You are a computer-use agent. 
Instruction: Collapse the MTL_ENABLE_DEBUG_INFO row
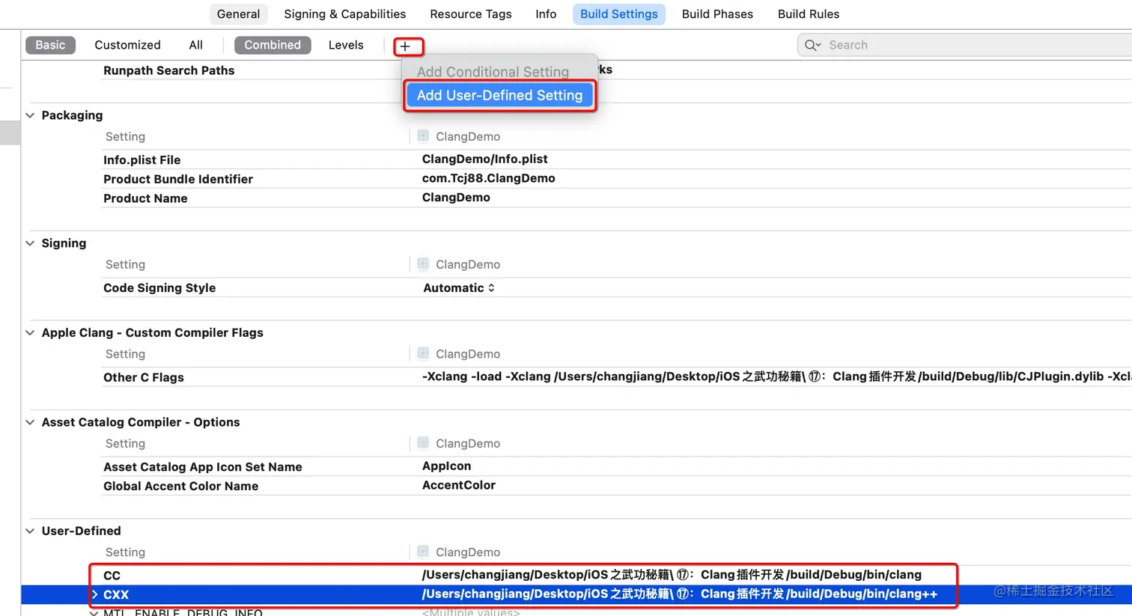(x=94, y=613)
